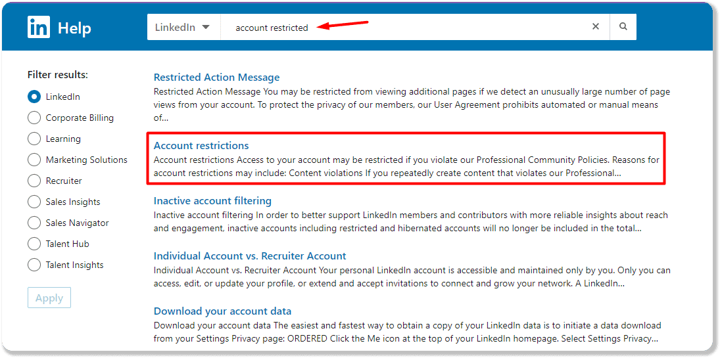Choose the Learning filter radio button
Image resolution: width=720 pixels, height=358 pixels.
click(34, 139)
